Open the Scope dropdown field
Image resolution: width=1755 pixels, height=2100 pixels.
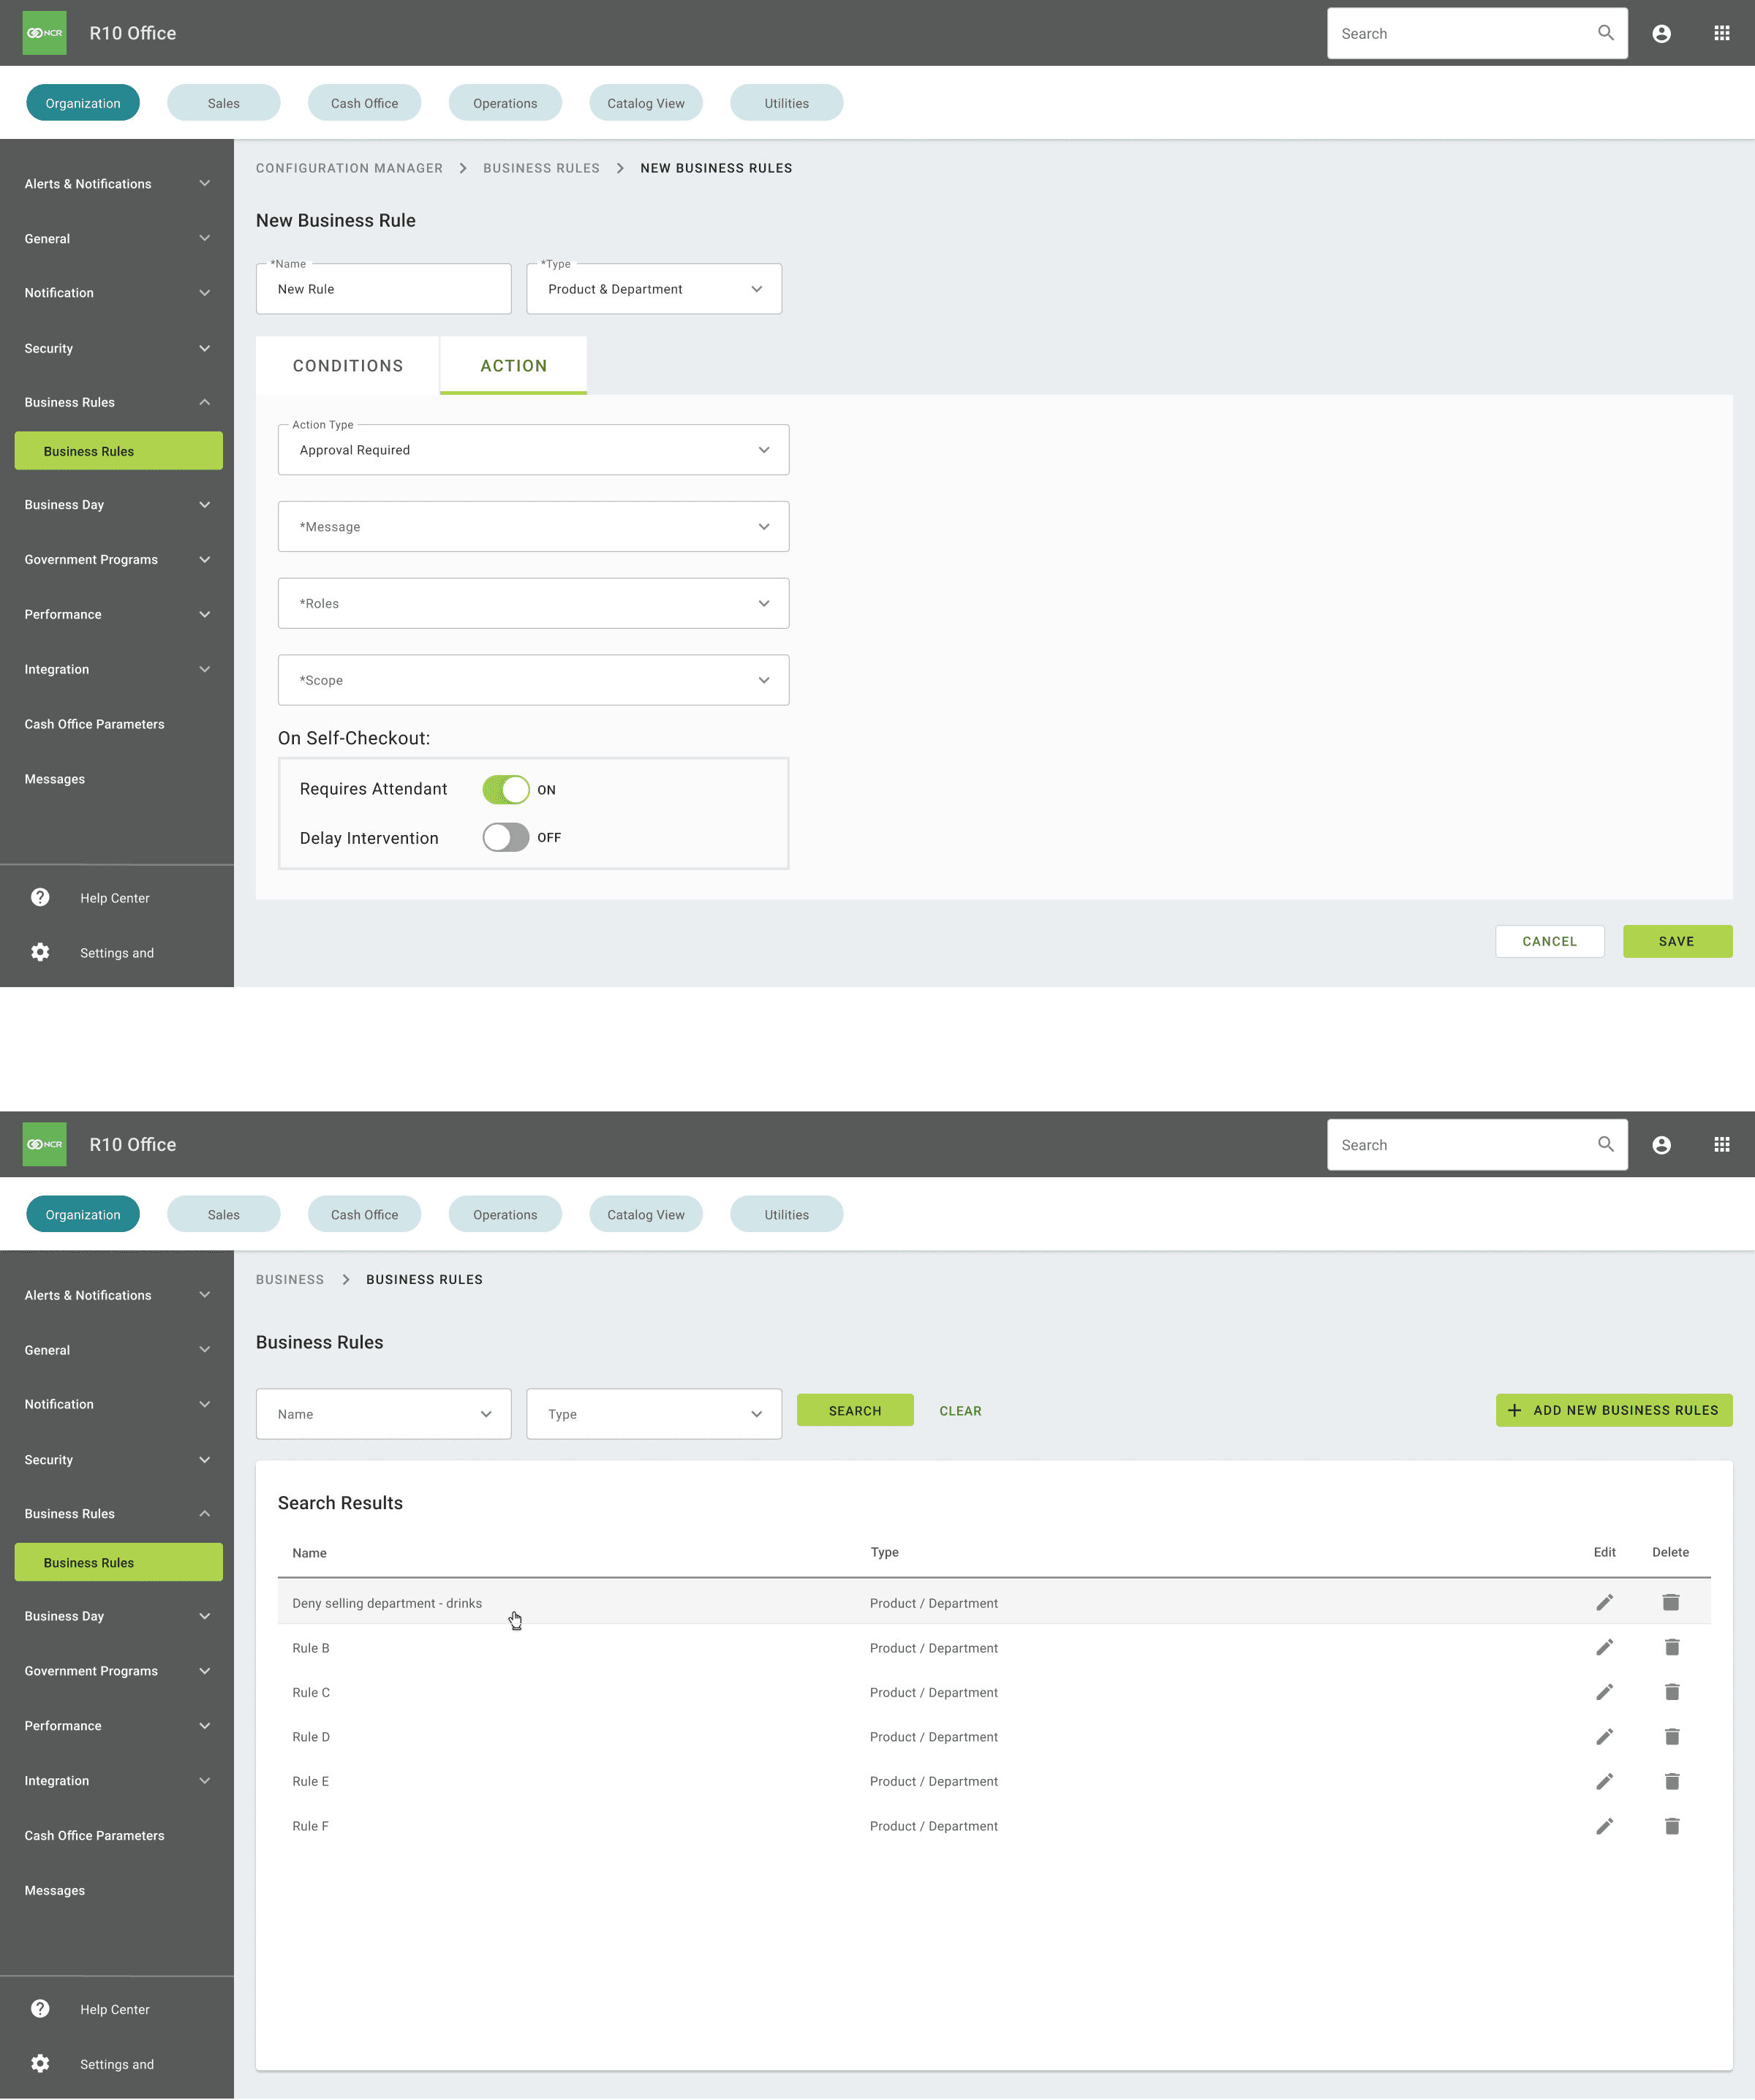tap(533, 680)
